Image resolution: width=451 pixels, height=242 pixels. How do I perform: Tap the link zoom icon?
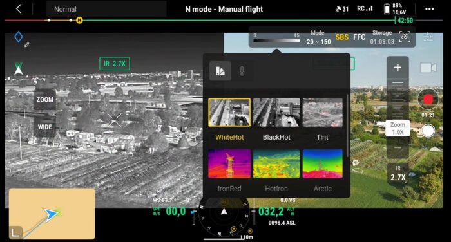click(405, 37)
